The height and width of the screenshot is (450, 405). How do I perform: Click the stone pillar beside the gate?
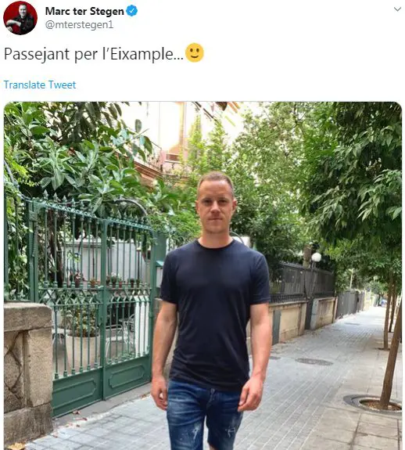coord(28,373)
